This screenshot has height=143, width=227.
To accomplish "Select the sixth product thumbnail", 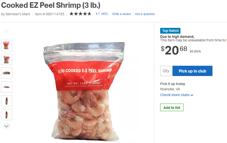I will pyautogui.click(x=7, y=114).
